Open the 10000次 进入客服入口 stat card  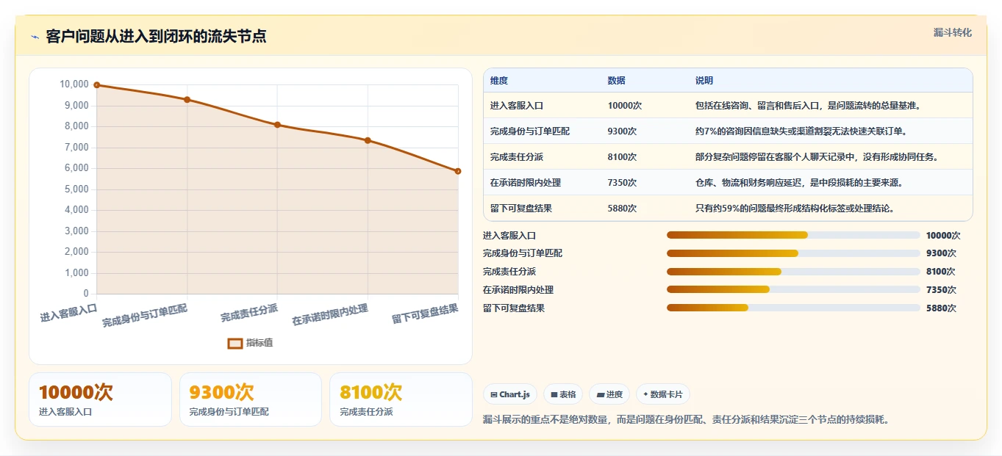pos(100,399)
